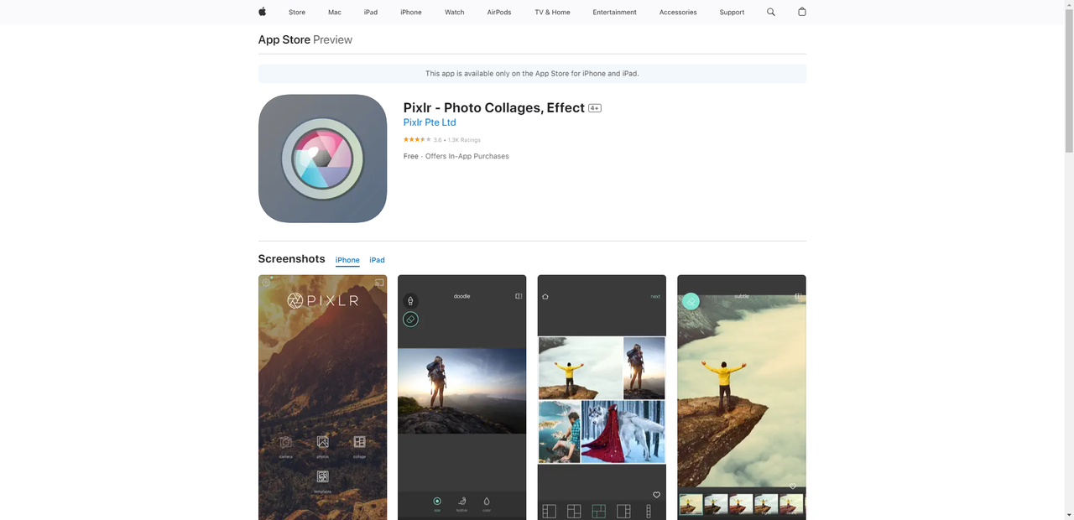The image size is (1074, 520).
Task: Open the iPad item in top navigation
Action: [x=371, y=13]
